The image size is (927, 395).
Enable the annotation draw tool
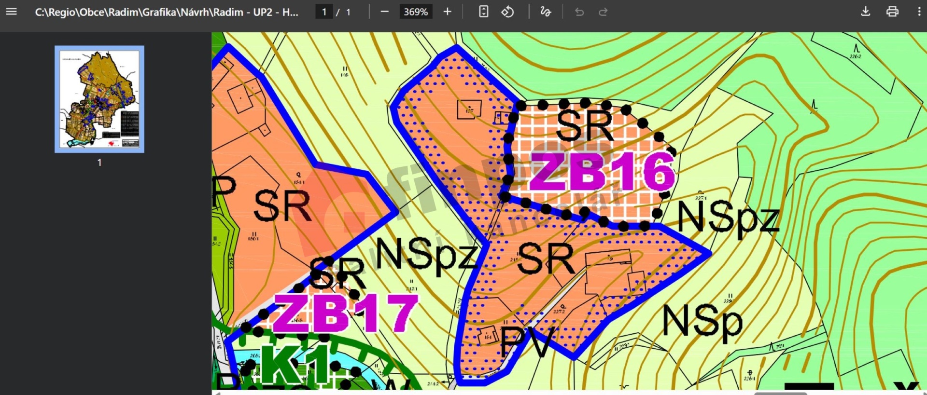[x=546, y=12]
